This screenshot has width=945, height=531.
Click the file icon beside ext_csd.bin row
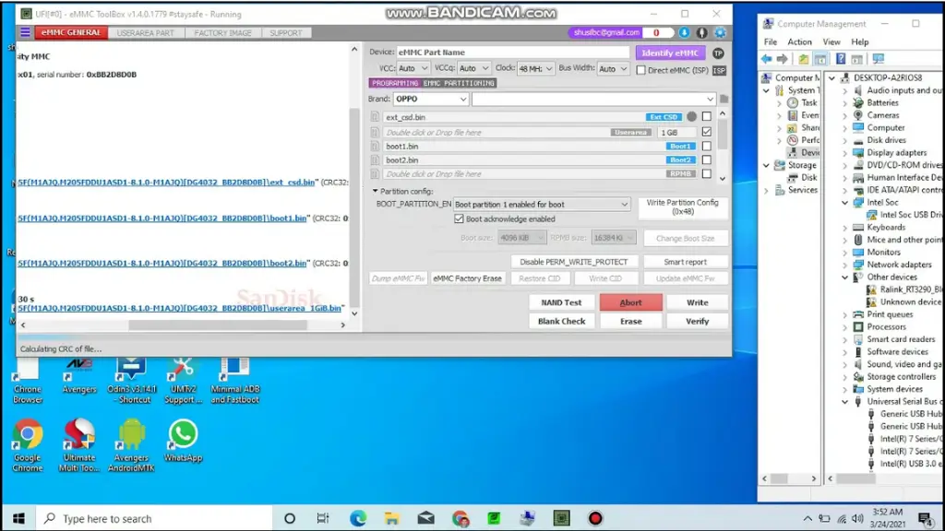tap(375, 117)
